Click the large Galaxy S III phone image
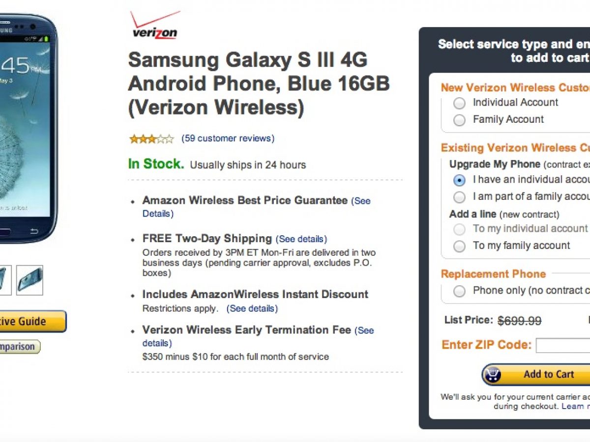Image resolution: width=590 pixels, height=442 pixels. click(x=27, y=128)
